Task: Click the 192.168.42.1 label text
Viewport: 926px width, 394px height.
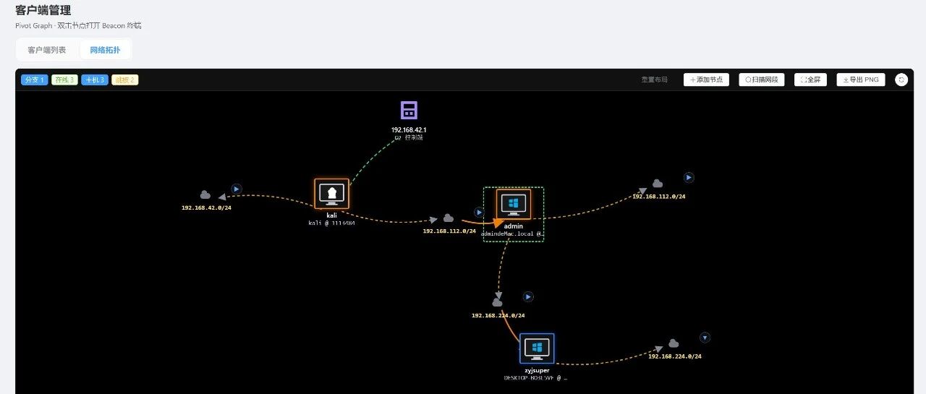Action: (409, 130)
